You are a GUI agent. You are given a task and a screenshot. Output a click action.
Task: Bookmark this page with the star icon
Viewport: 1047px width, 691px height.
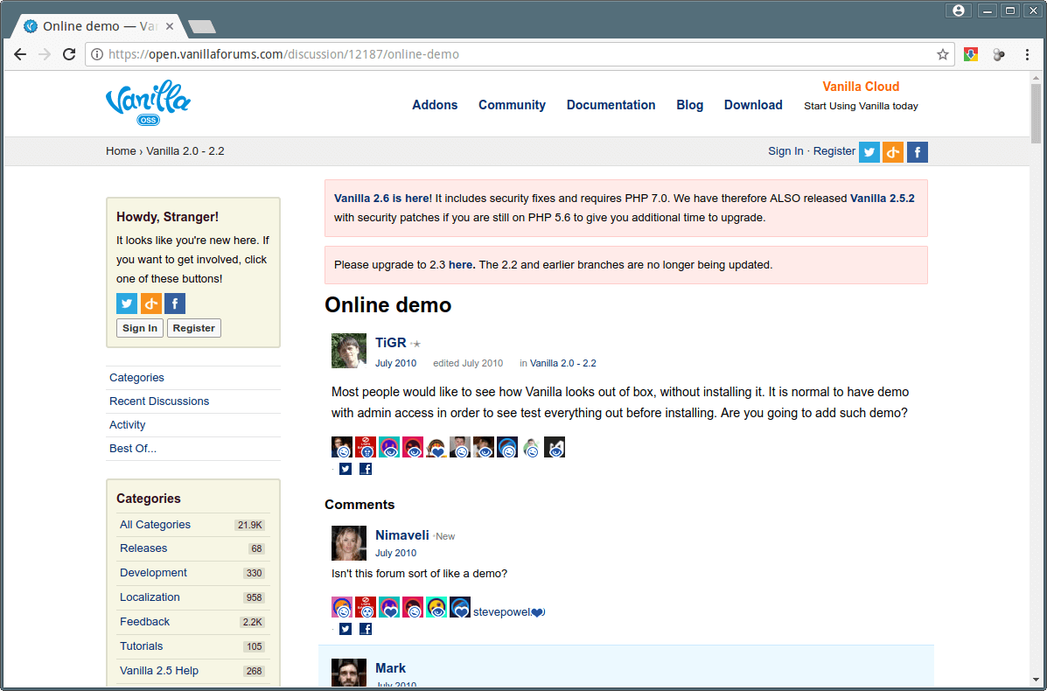[x=942, y=54]
